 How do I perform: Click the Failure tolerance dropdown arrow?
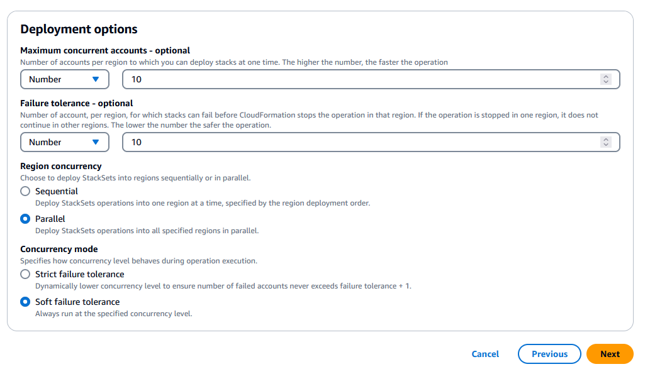tap(96, 142)
